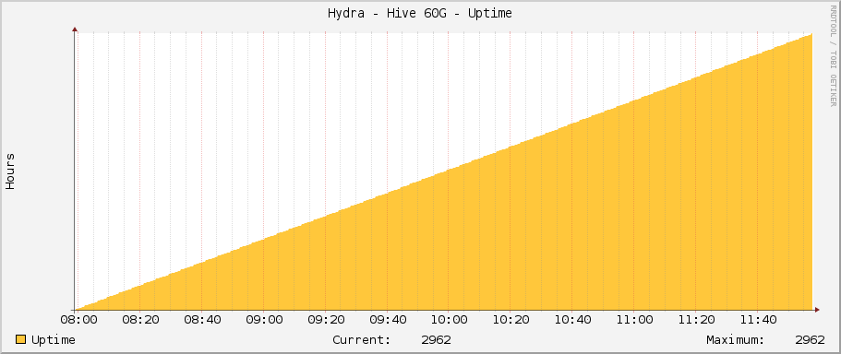841x354 pixels.
Task: Click the 08:40 time axis label
Action: coord(202,320)
